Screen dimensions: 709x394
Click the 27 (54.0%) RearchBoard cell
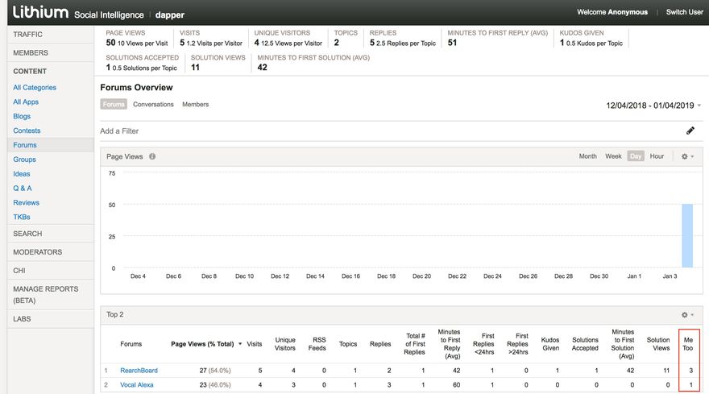pos(215,371)
